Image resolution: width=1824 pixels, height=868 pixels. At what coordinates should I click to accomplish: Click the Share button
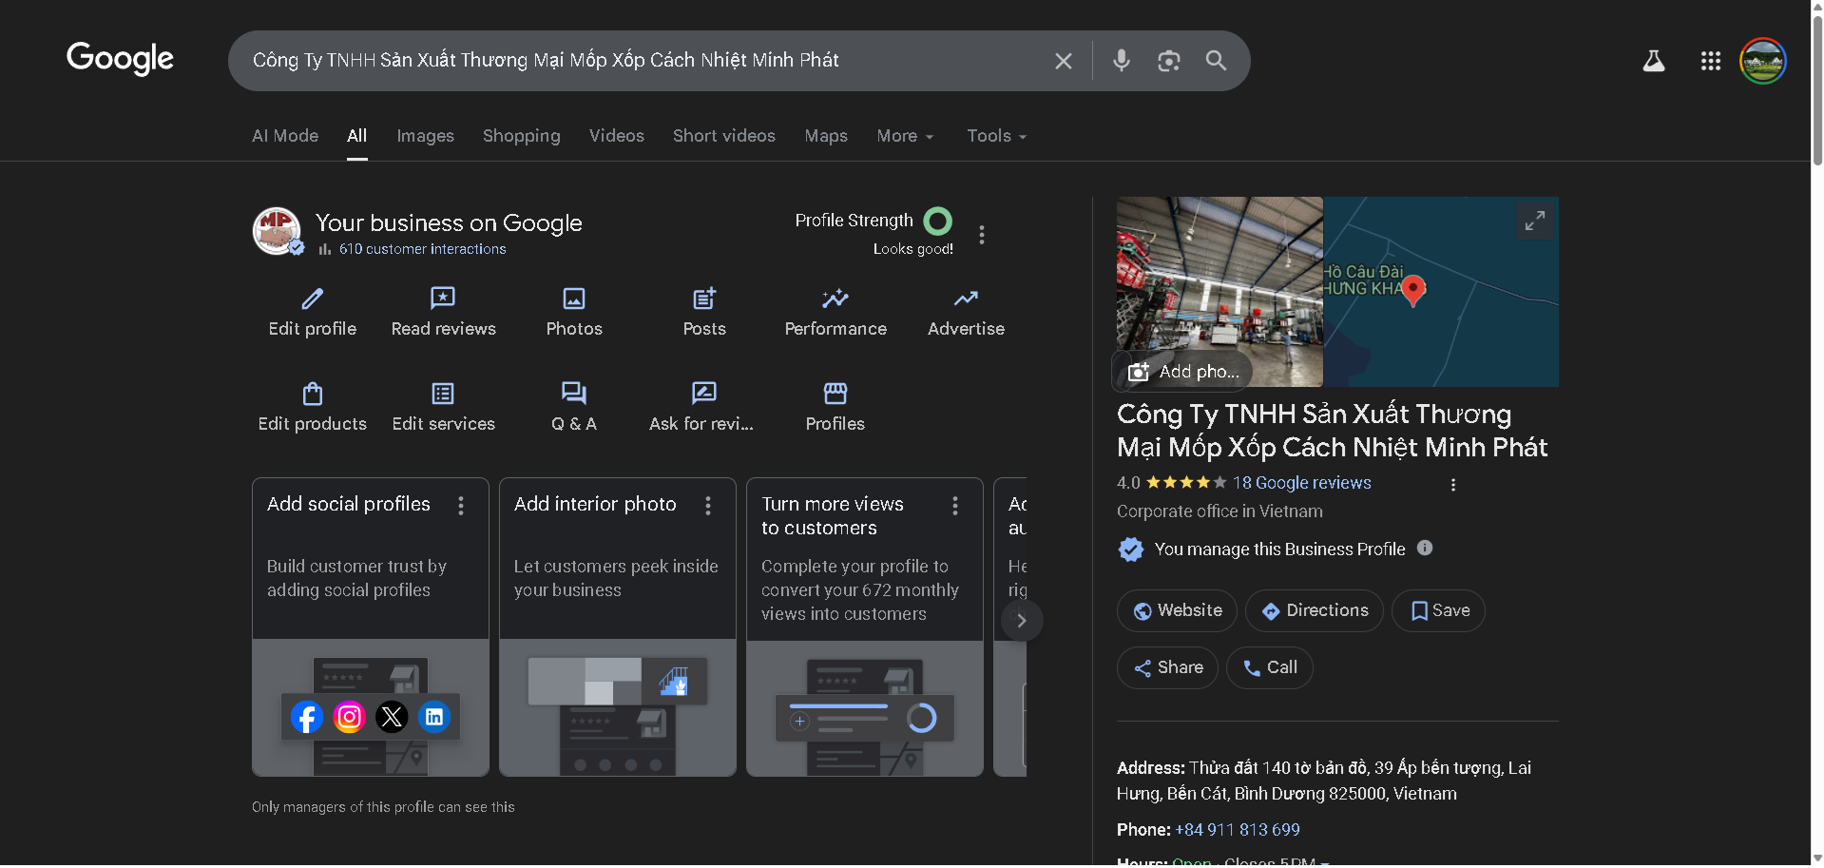(1167, 668)
